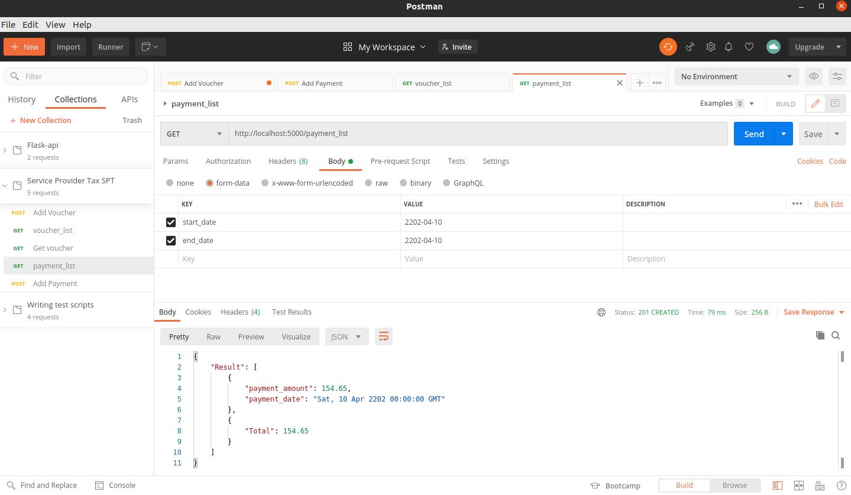Image resolution: width=851 pixels, height=495 pixels.
Task: Uncheck the start_date row checkbox
Action: (x=171, y=222)
